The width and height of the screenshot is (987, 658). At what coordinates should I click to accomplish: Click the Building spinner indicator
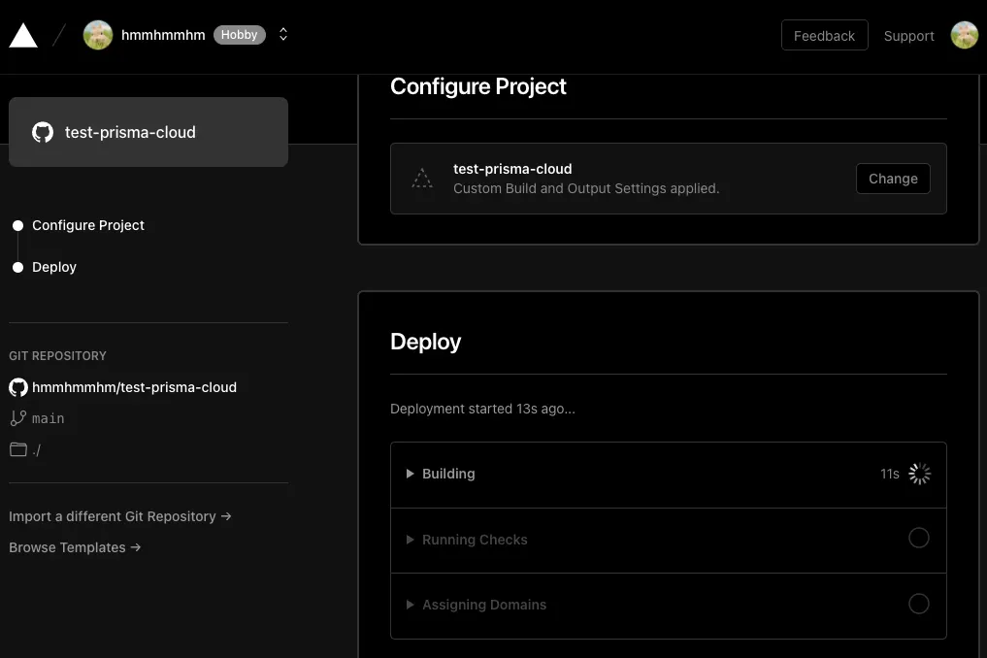tap(919, 474)
